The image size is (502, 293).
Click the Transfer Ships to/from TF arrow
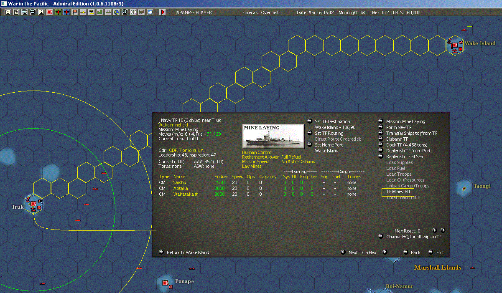pyautogui.click(x=381, y=133)
